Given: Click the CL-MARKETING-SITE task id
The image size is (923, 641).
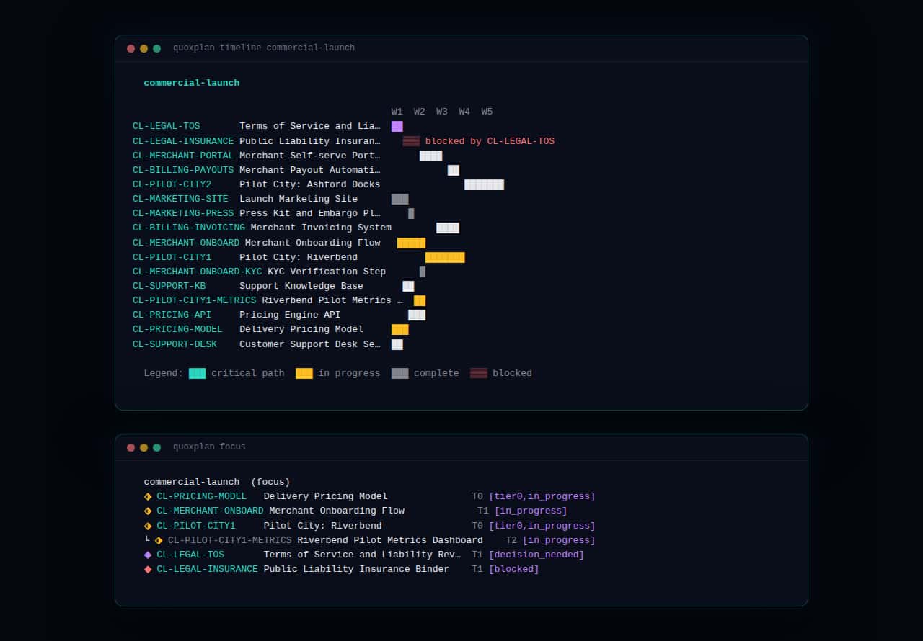Looking at the screenshot, I should click(180, 199).
